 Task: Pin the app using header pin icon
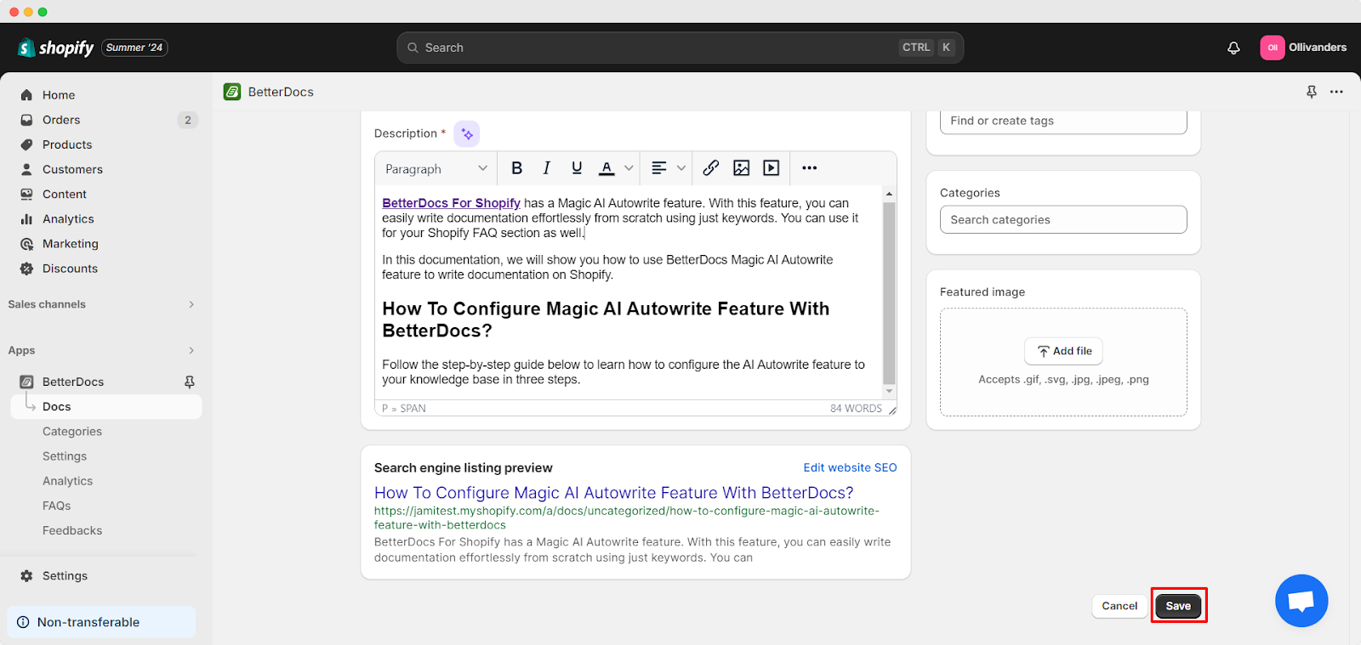[x=1312, y=92]
